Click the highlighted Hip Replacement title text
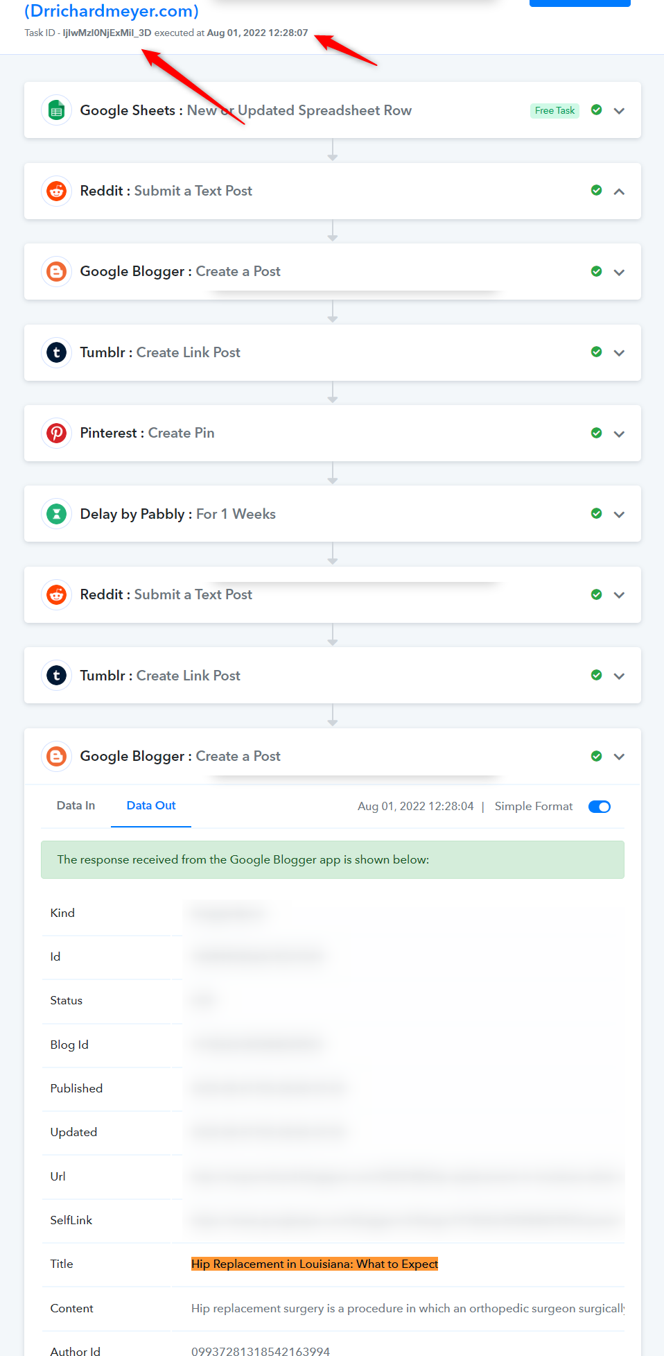The height and width of the screenshot is (1356, 664). pos(315,1264)
